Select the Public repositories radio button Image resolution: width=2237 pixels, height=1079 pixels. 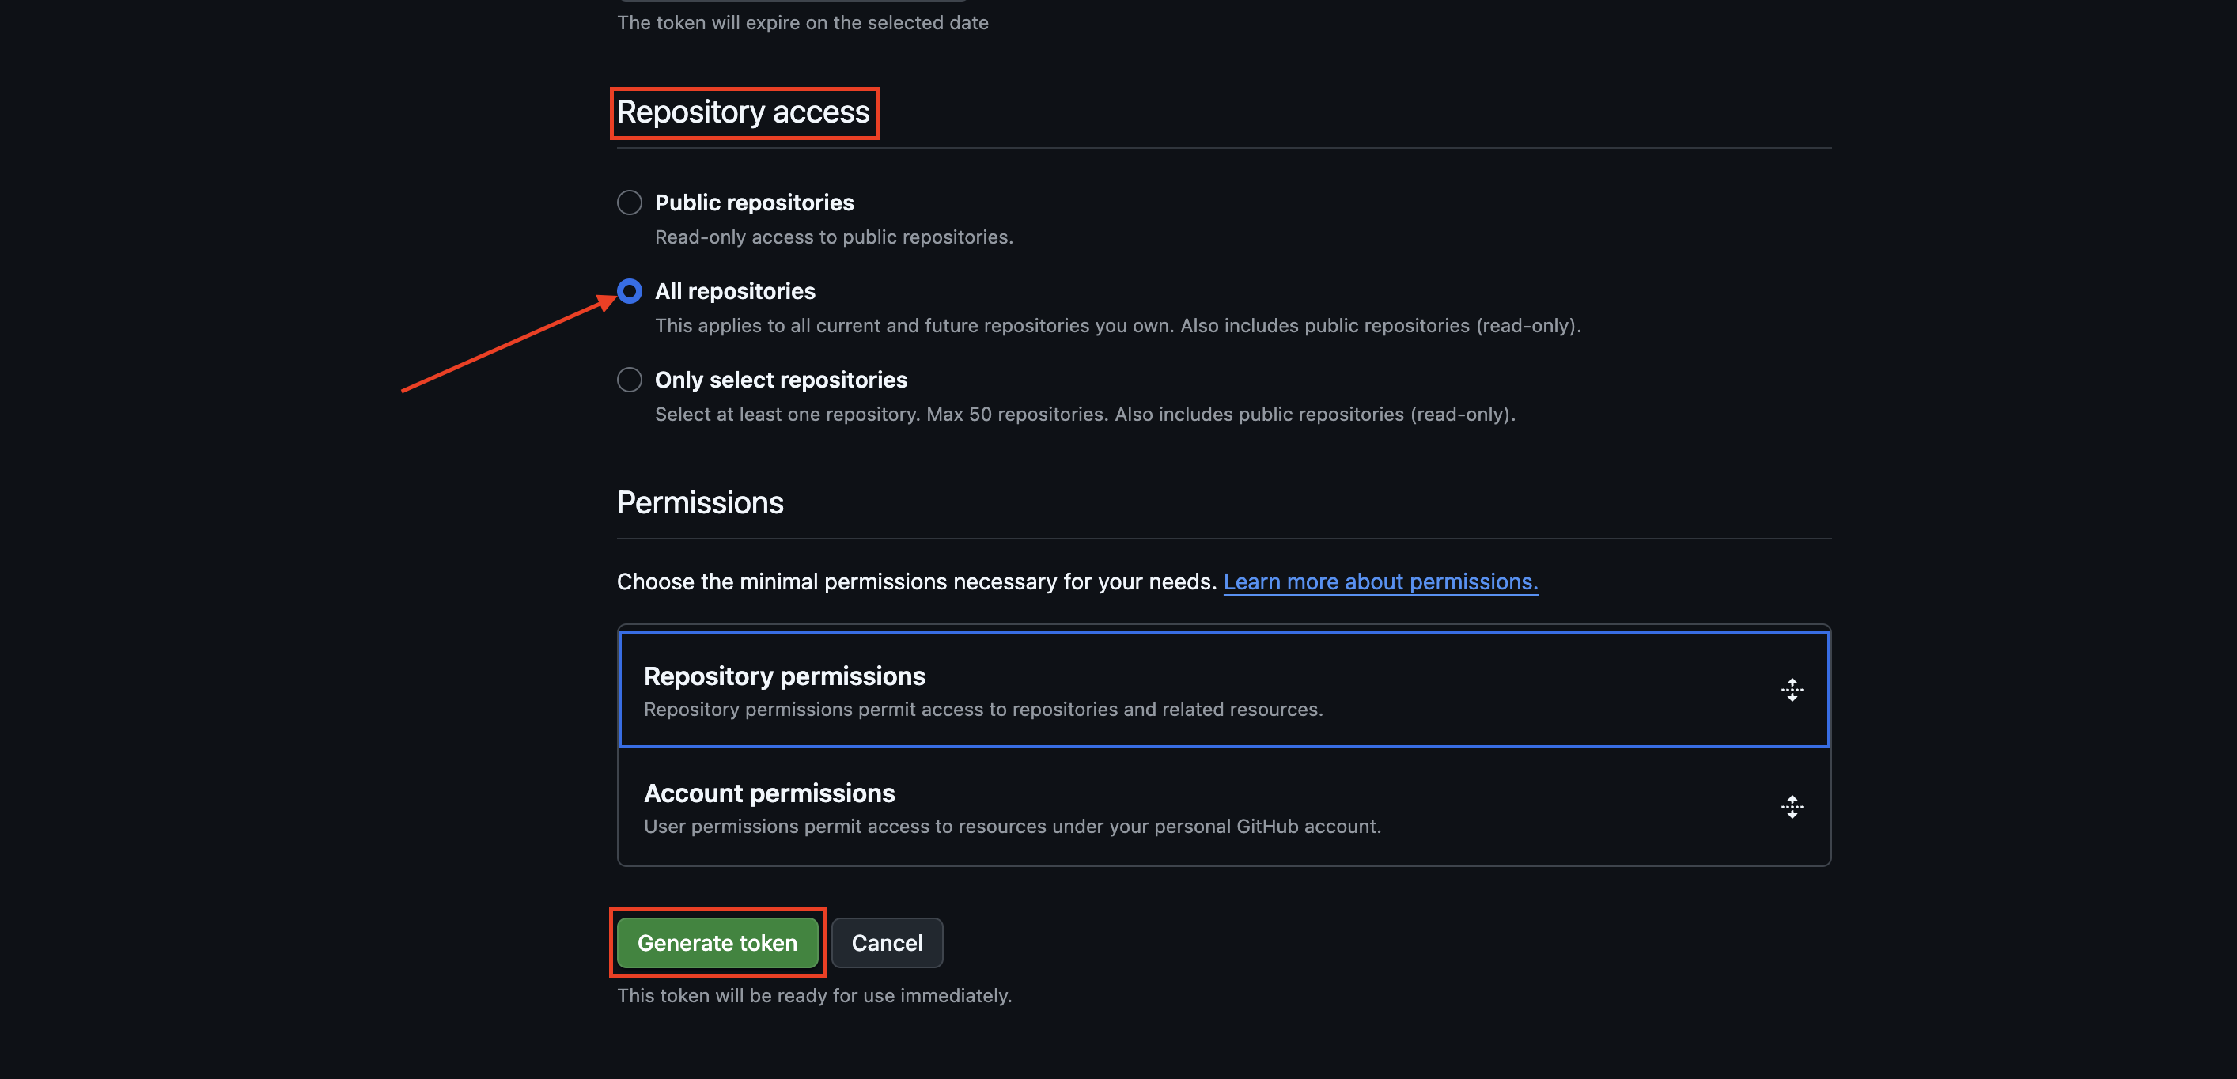coord(630,203)
